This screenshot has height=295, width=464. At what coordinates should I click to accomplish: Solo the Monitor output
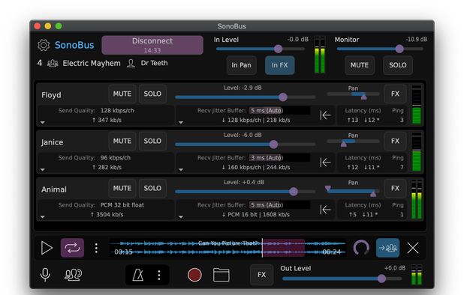(x=398, y=65)
